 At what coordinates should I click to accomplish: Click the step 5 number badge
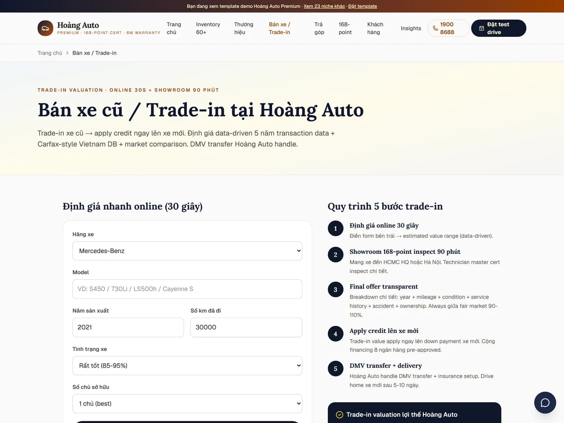point(336,369)
